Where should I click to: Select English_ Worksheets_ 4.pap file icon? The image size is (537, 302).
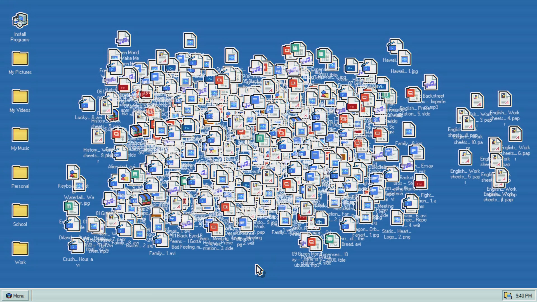505,99
